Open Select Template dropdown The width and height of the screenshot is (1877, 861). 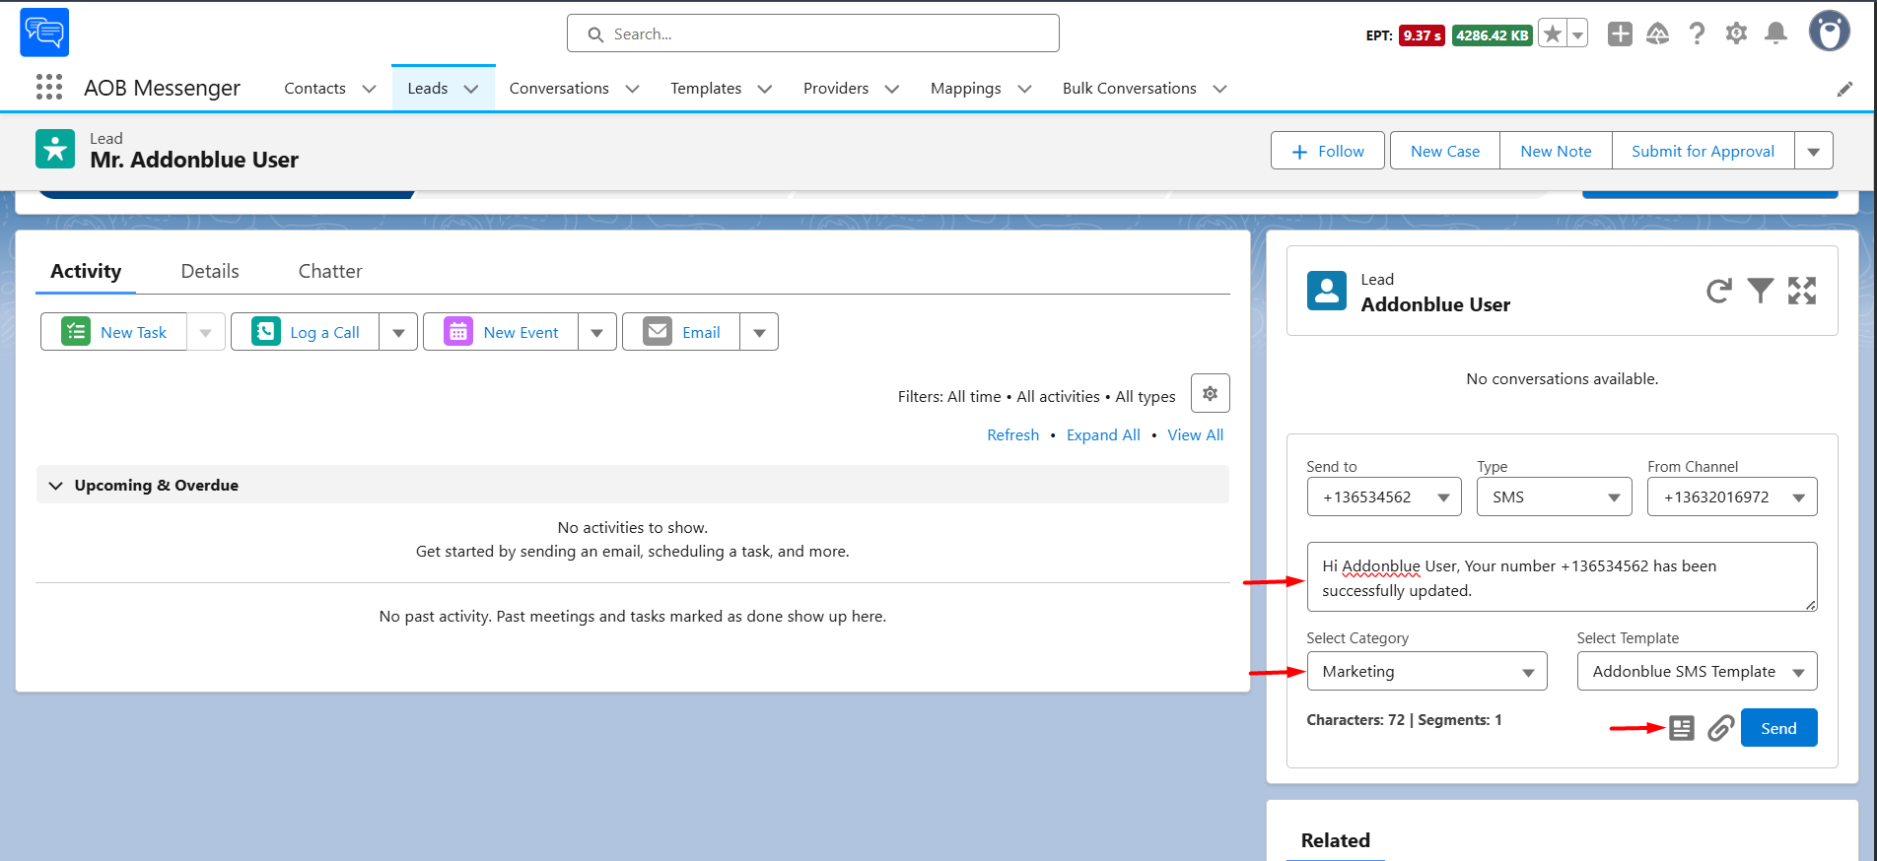click(1697, 671)
